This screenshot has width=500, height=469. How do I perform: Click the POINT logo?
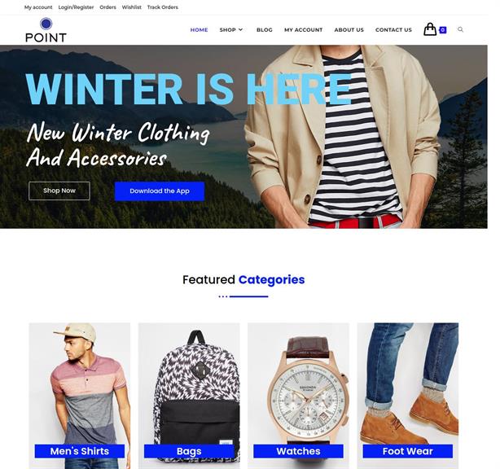pos(46,30)
